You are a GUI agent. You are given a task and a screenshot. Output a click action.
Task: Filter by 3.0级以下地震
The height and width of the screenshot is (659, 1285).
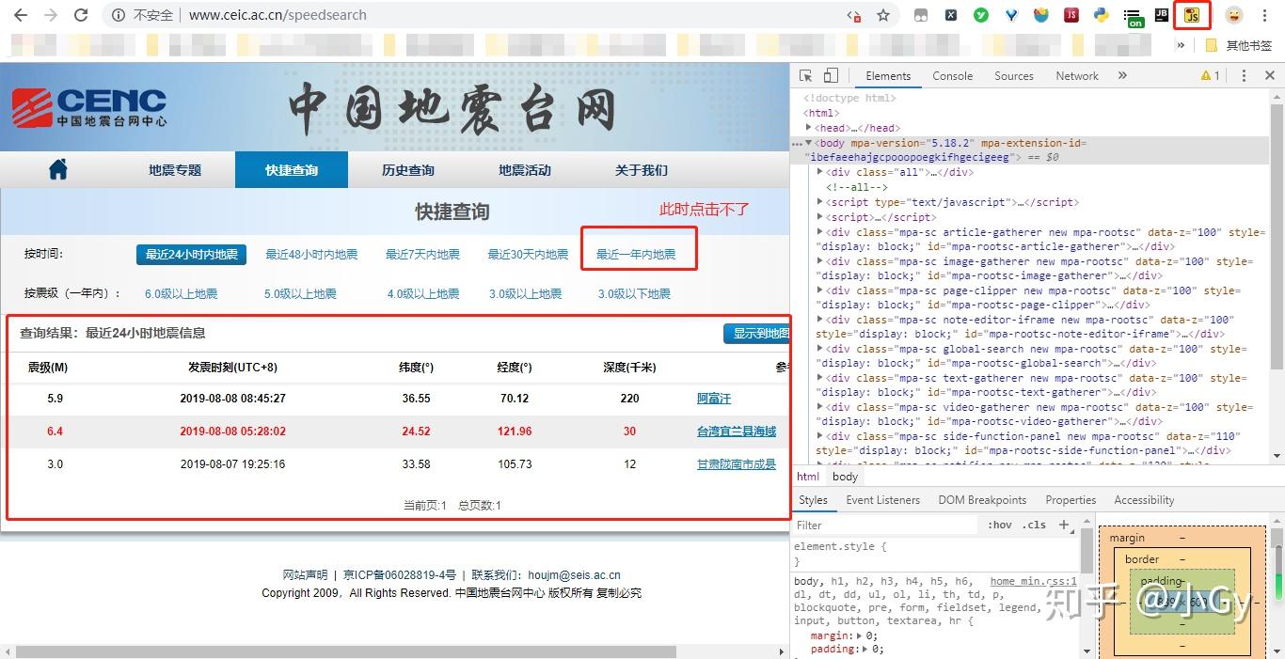pos(635,294)
